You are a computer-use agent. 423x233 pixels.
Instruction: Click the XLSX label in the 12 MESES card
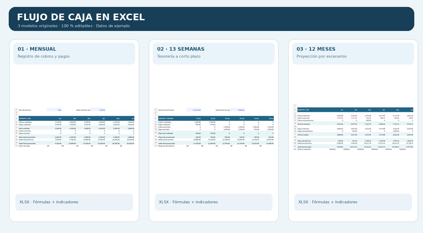[328, 202]
